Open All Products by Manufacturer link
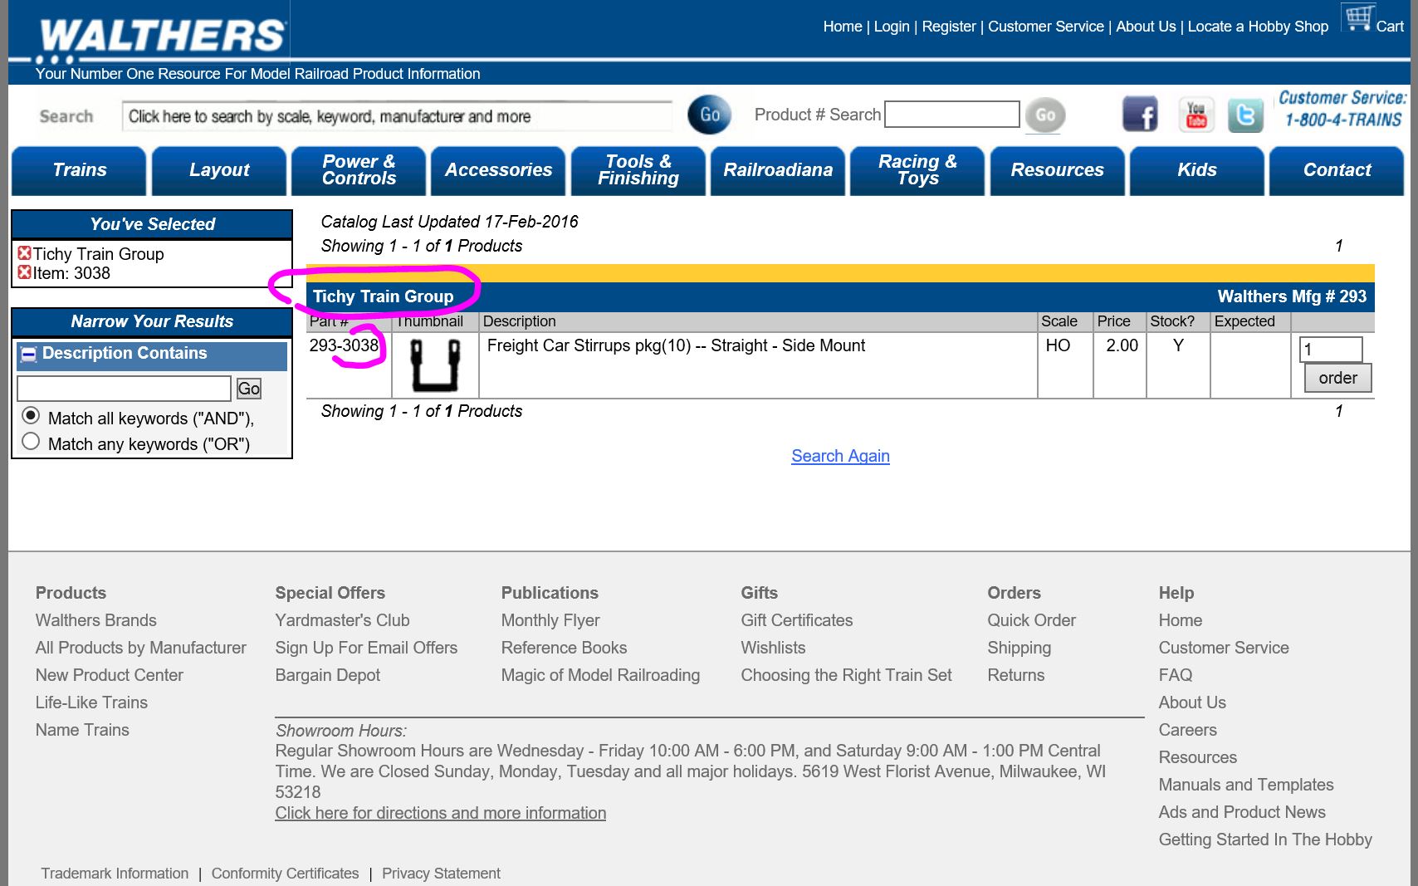This screenshot has height=886, width=1418. pyautogui.click(x=140, y=648)
